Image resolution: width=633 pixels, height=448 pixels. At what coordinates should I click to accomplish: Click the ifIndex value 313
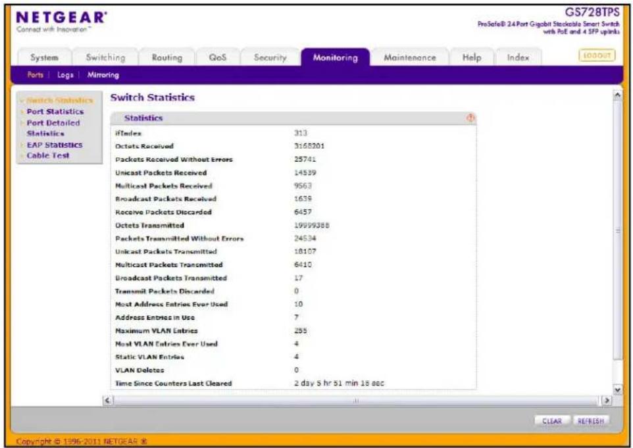pyautogui.click(x=300, y=133)
